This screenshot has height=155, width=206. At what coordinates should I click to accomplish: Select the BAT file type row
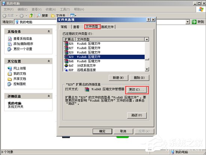pyautogui.click(x=104, y=65)
